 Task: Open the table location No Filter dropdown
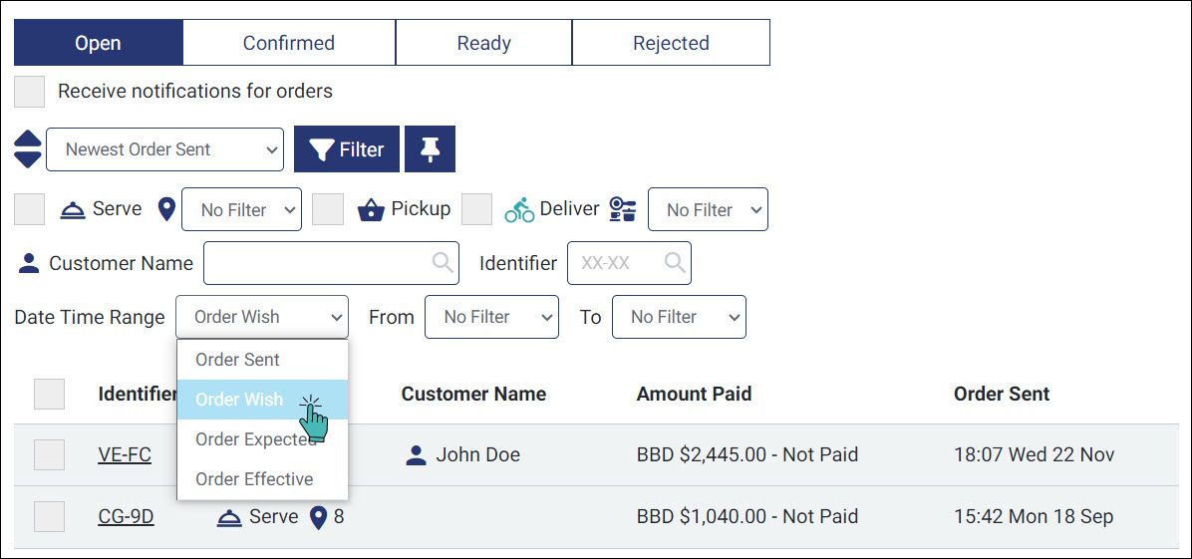coord(242,209)
